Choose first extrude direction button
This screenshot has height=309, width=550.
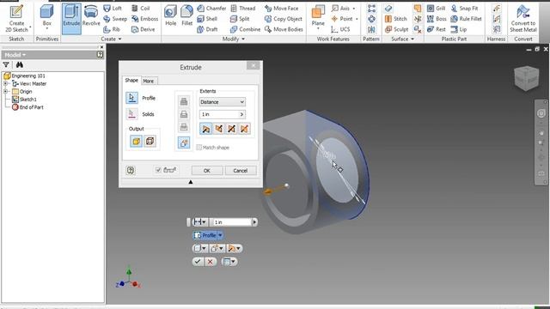206,129
